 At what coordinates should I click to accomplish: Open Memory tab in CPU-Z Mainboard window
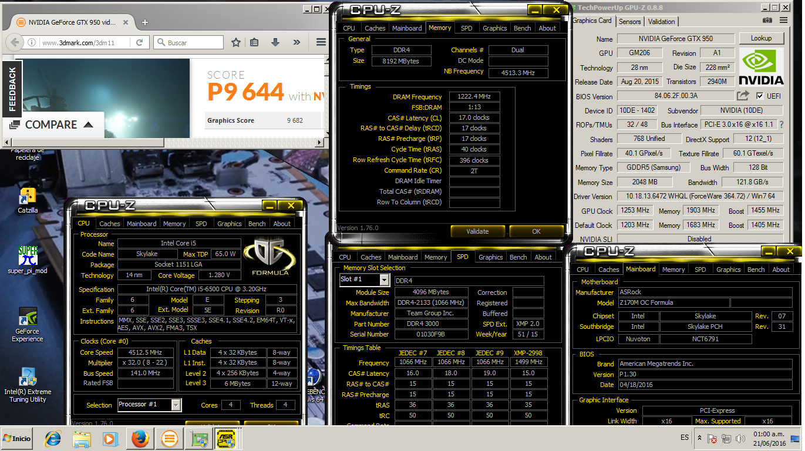(x=673, y=270)
